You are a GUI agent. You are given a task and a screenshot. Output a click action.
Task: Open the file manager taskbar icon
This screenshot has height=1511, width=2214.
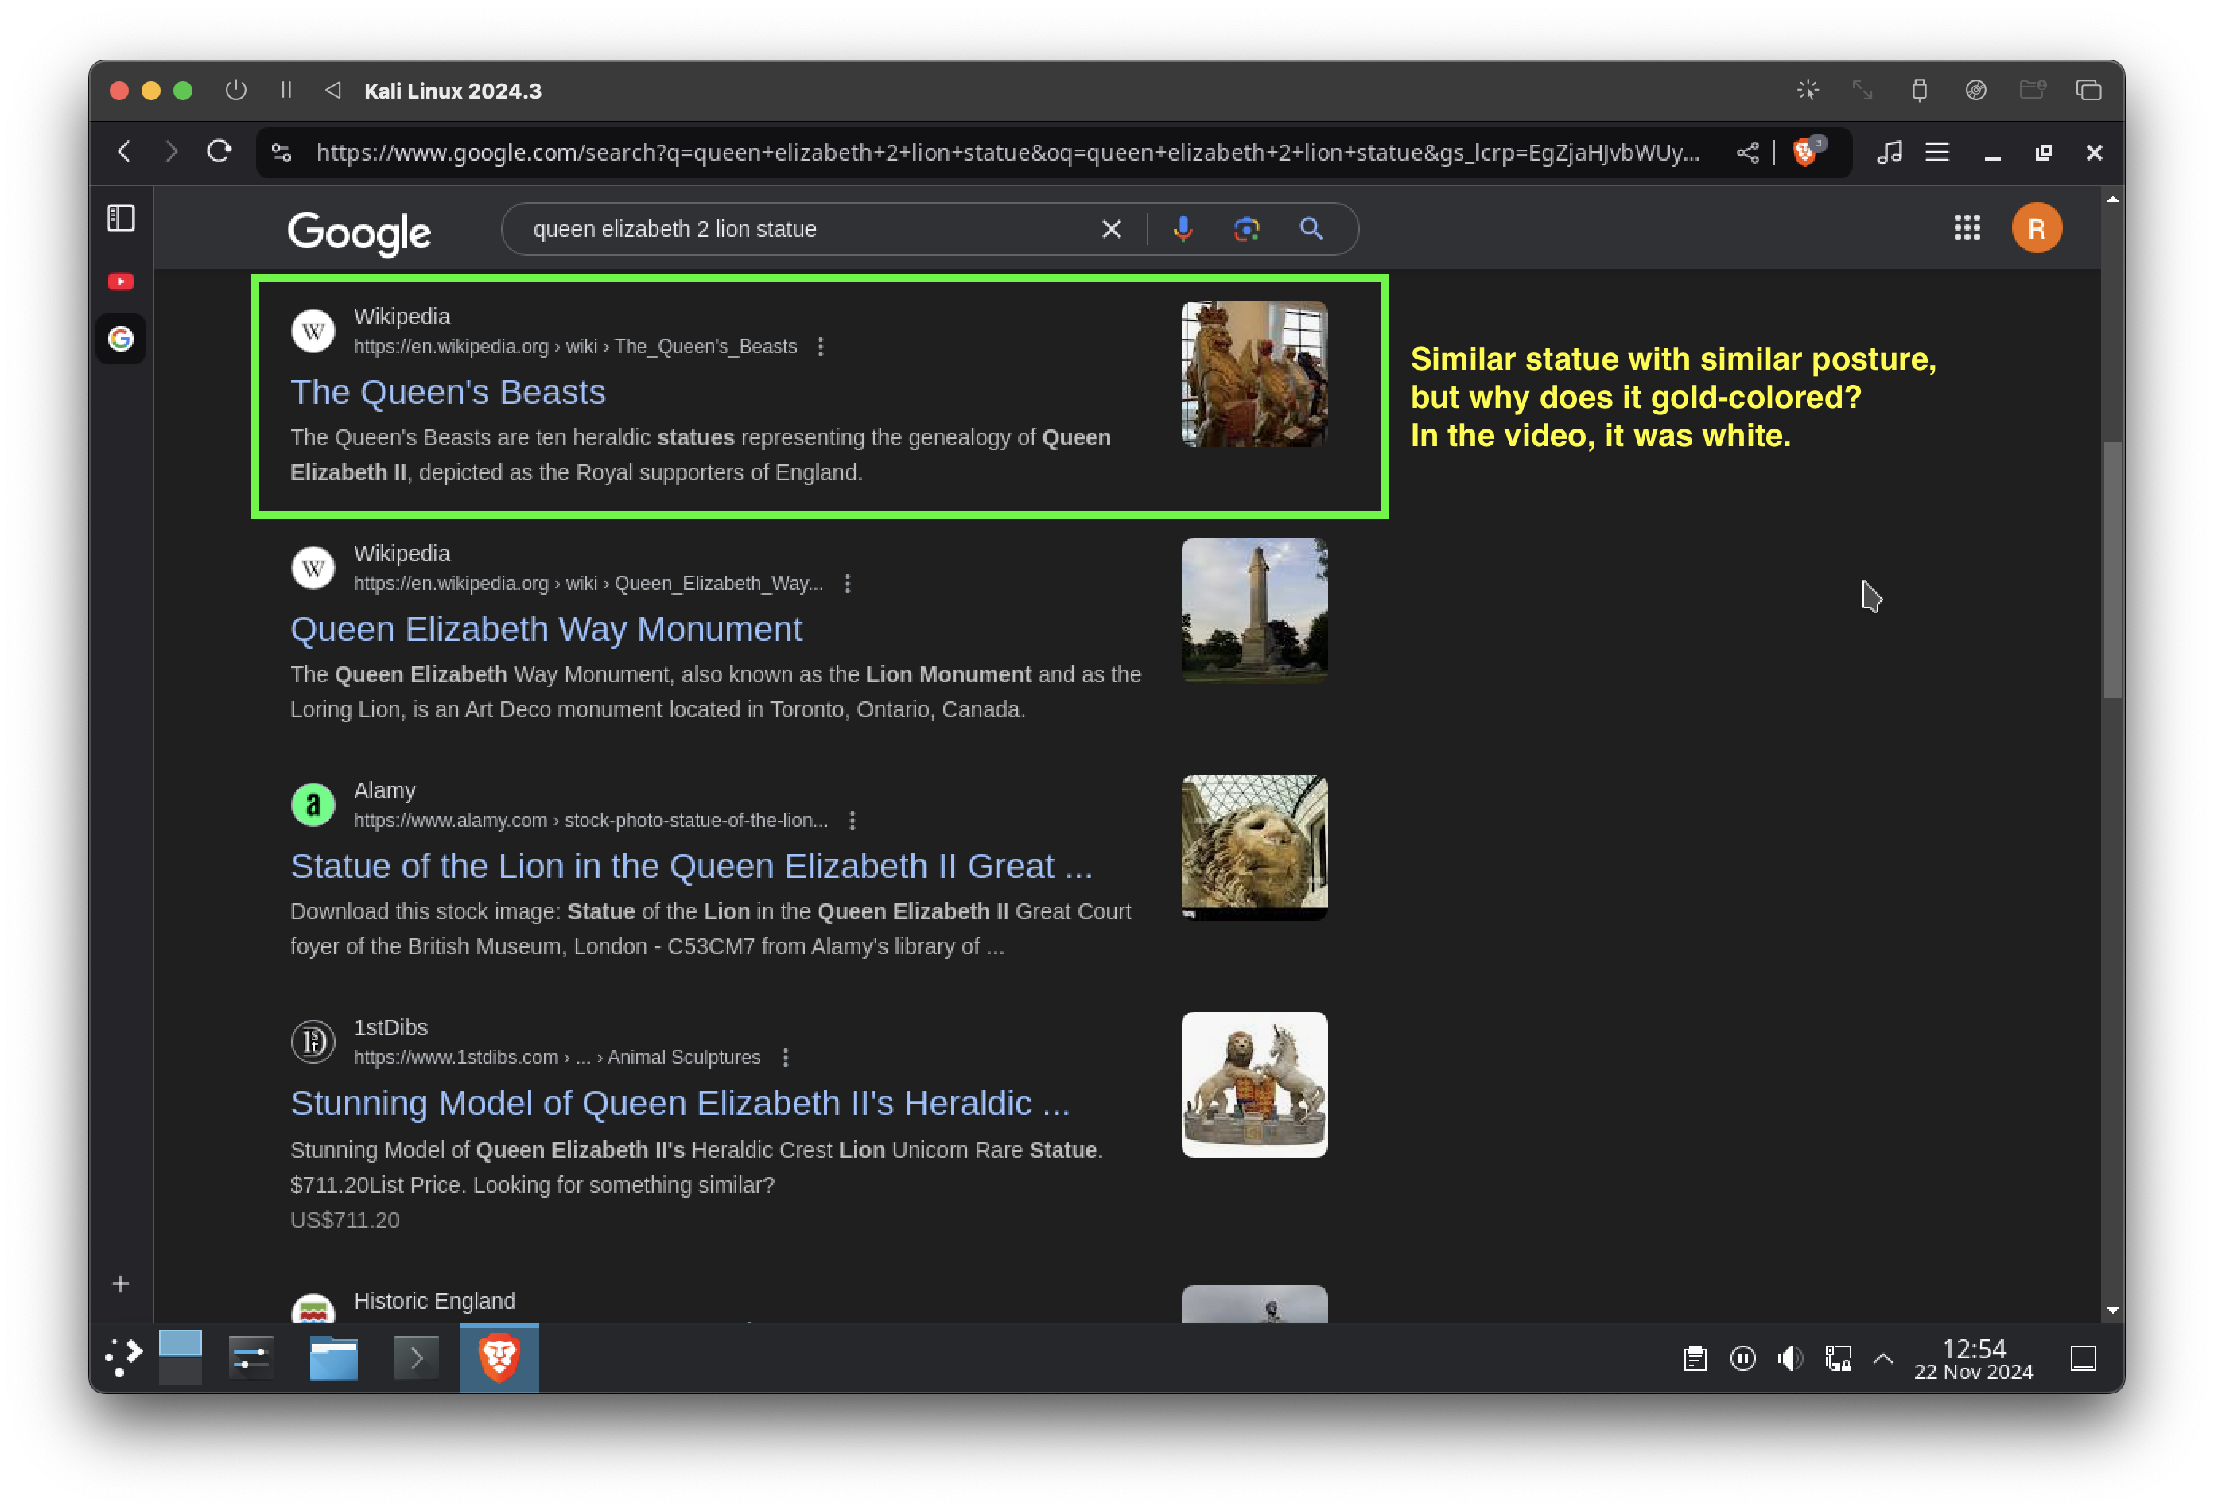tap(333, 1358)
